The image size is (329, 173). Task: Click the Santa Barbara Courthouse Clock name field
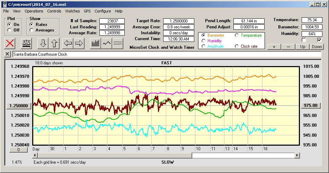click(x=167, y=54)
